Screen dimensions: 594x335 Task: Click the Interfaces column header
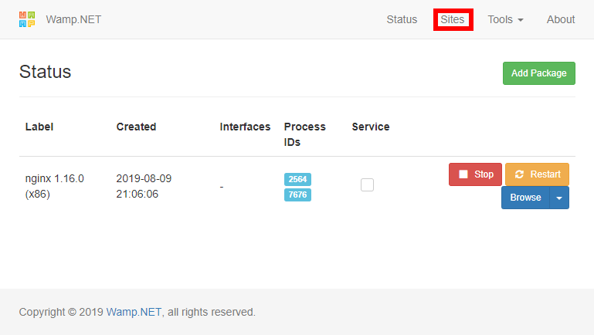(245, 127)
